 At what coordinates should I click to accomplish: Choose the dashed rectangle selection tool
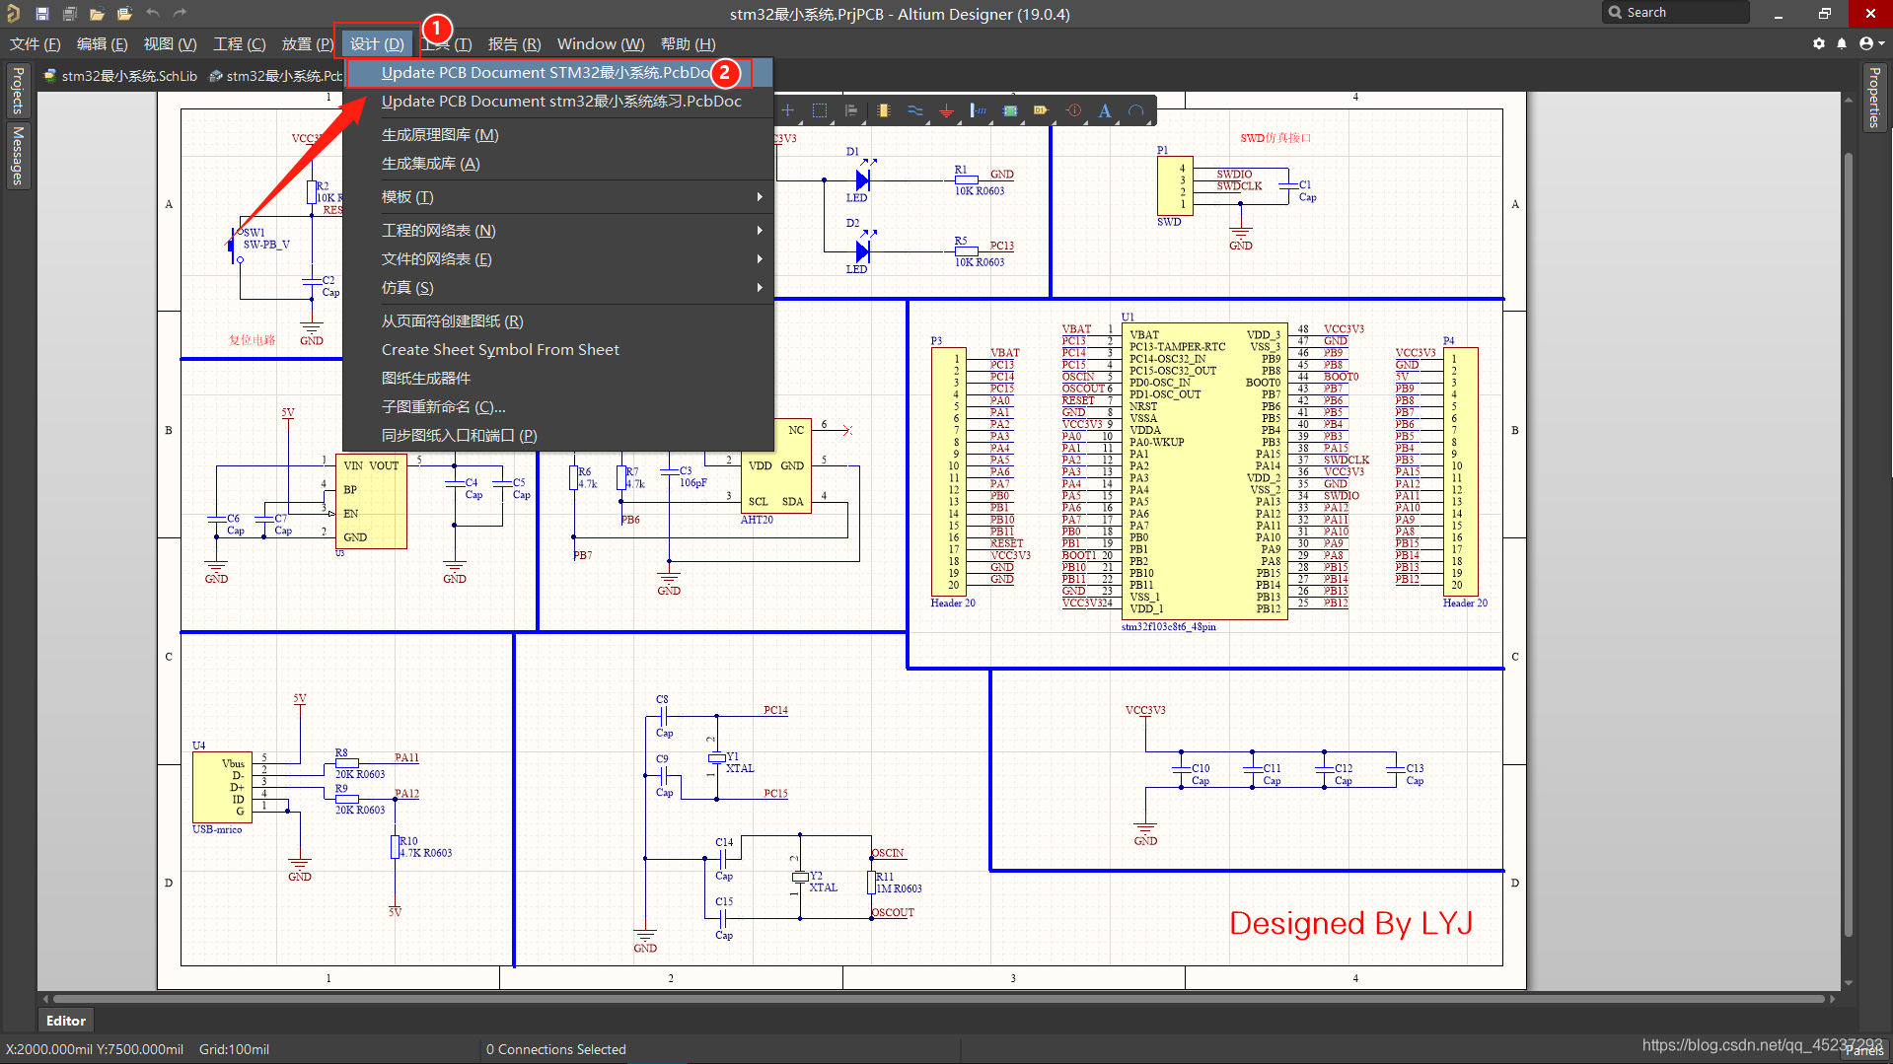coord(819,110)
